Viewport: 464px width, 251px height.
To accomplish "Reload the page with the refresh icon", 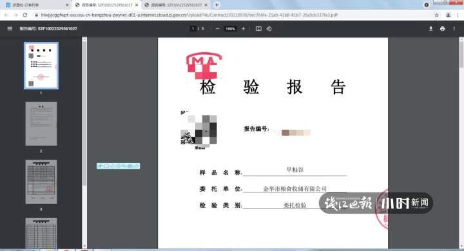I will coord(25,15).
